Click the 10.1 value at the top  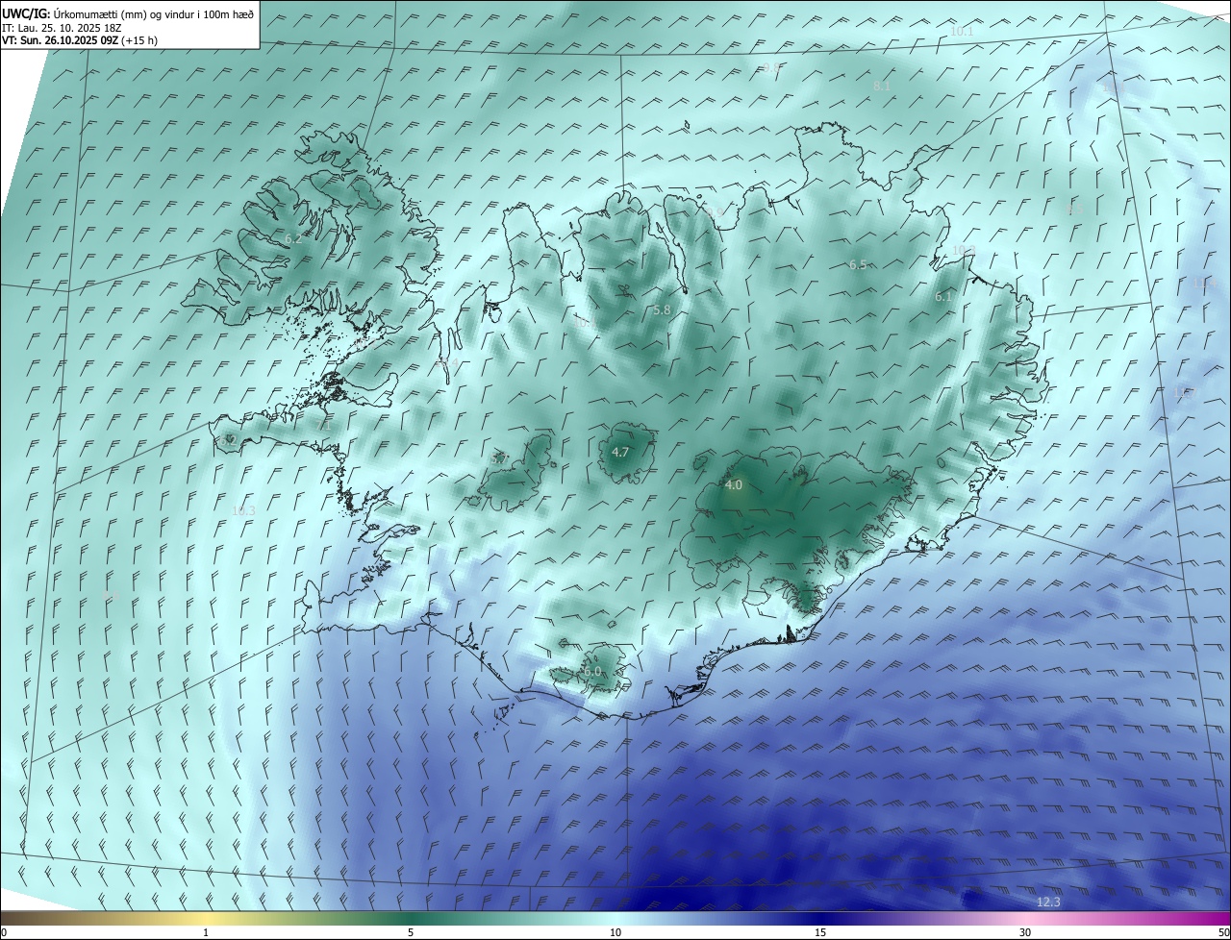pos(962,32)
